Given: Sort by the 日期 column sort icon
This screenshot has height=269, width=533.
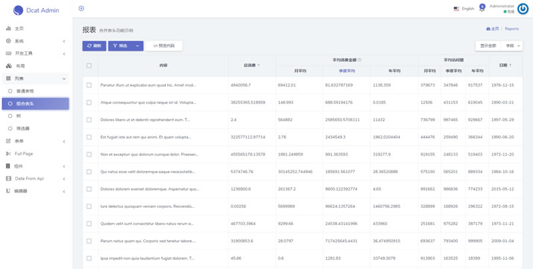Looking at the screenshot, I should coord(511,65).
